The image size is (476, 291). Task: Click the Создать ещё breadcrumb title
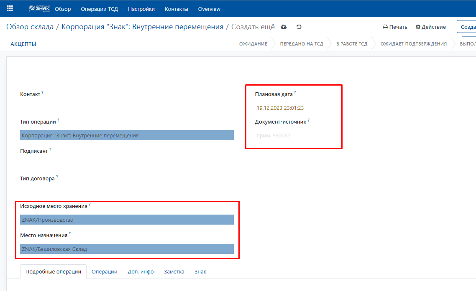click(x=253, y=27)
